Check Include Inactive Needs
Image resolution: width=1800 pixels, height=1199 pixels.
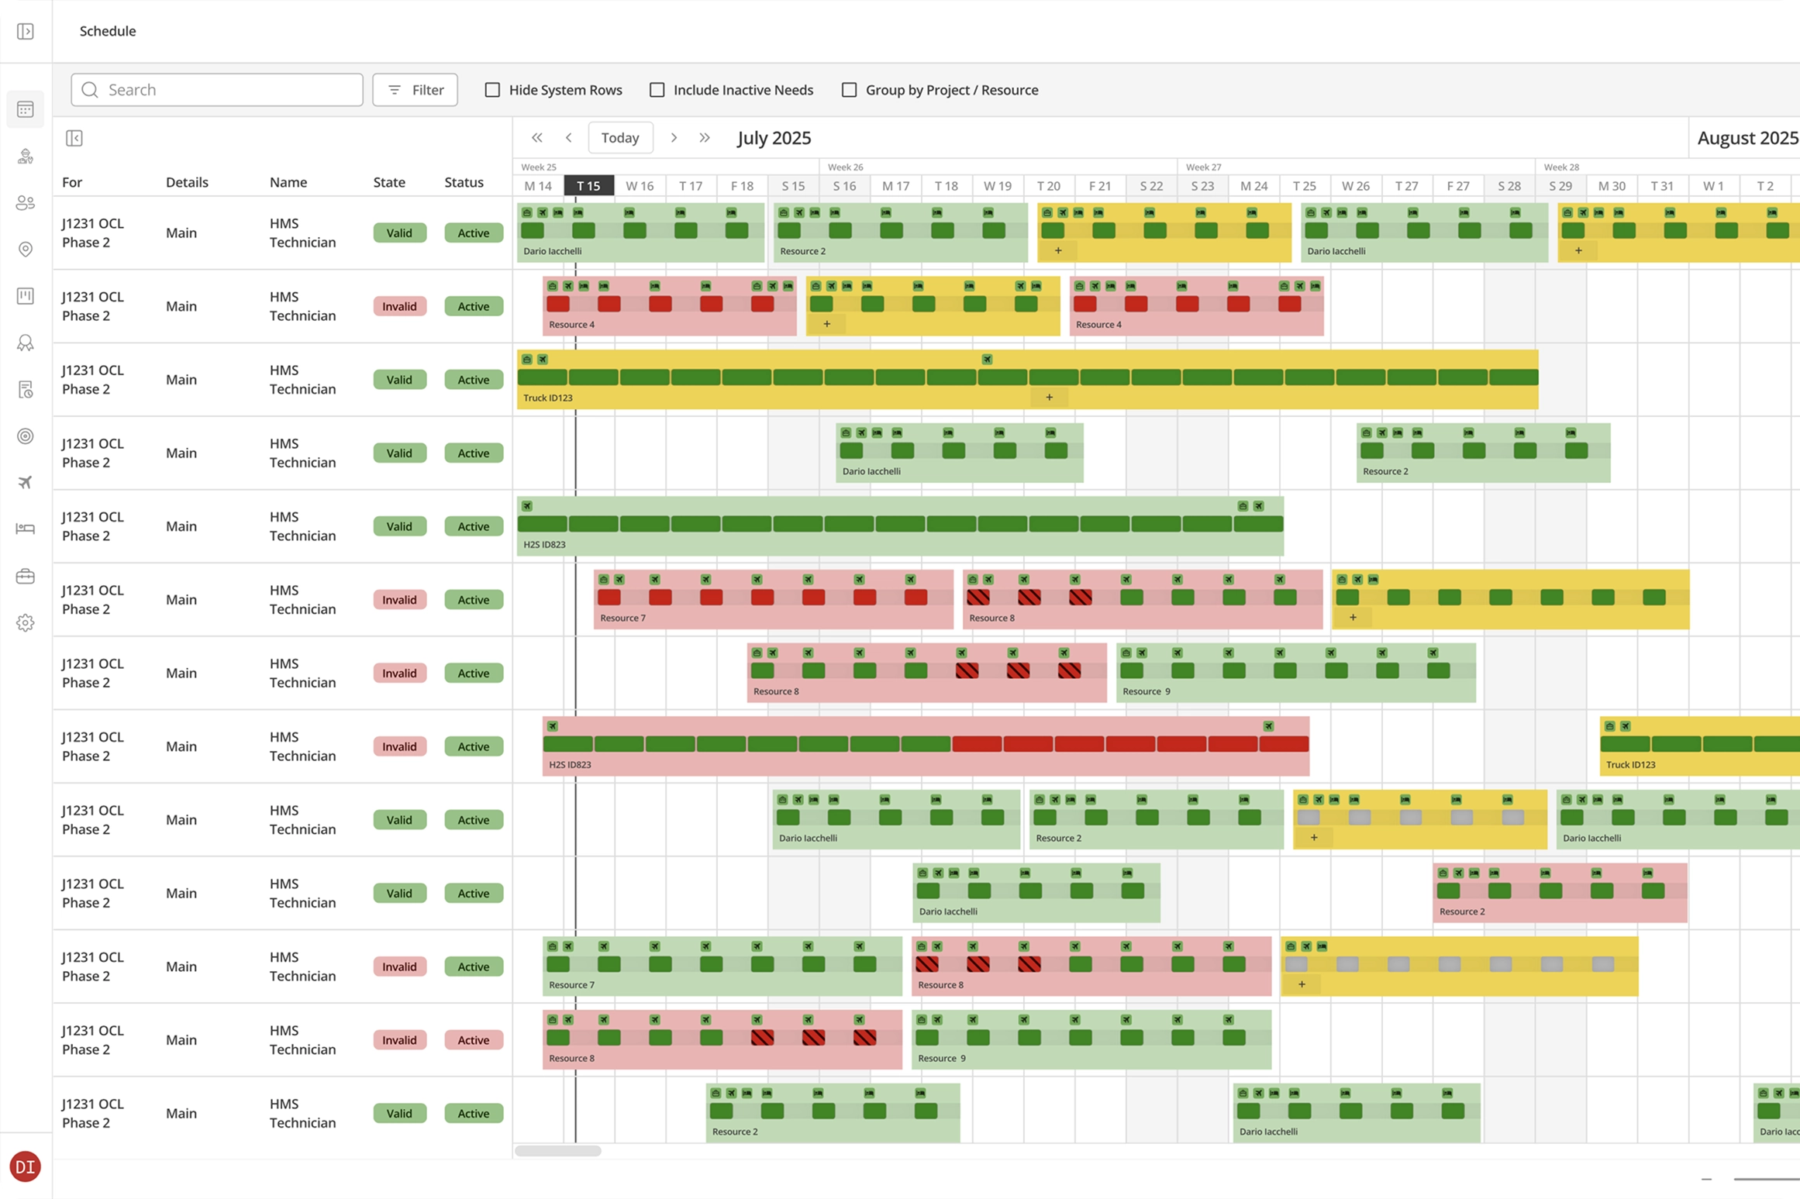tap(657, 90)
